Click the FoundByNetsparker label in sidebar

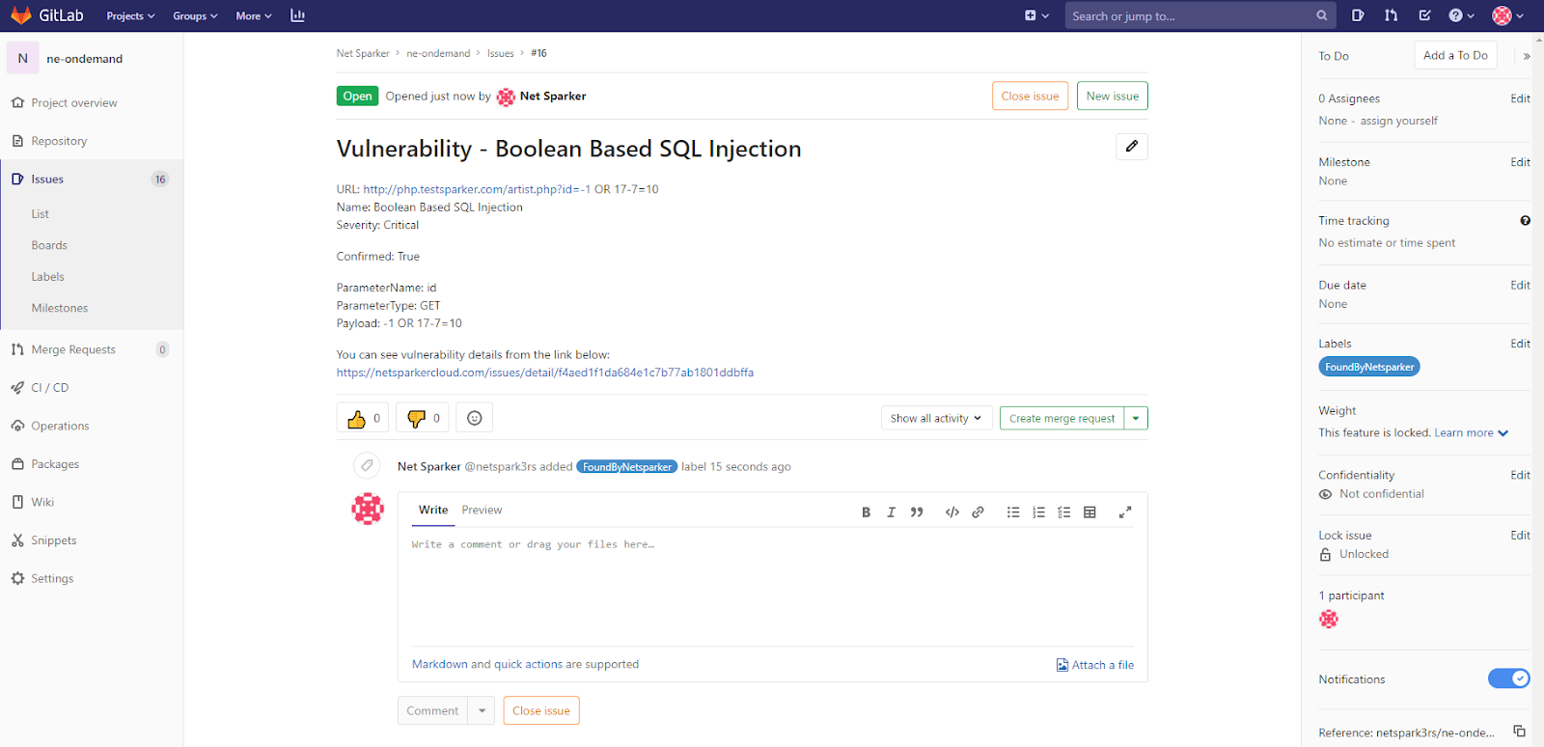tap(1368, 367)
